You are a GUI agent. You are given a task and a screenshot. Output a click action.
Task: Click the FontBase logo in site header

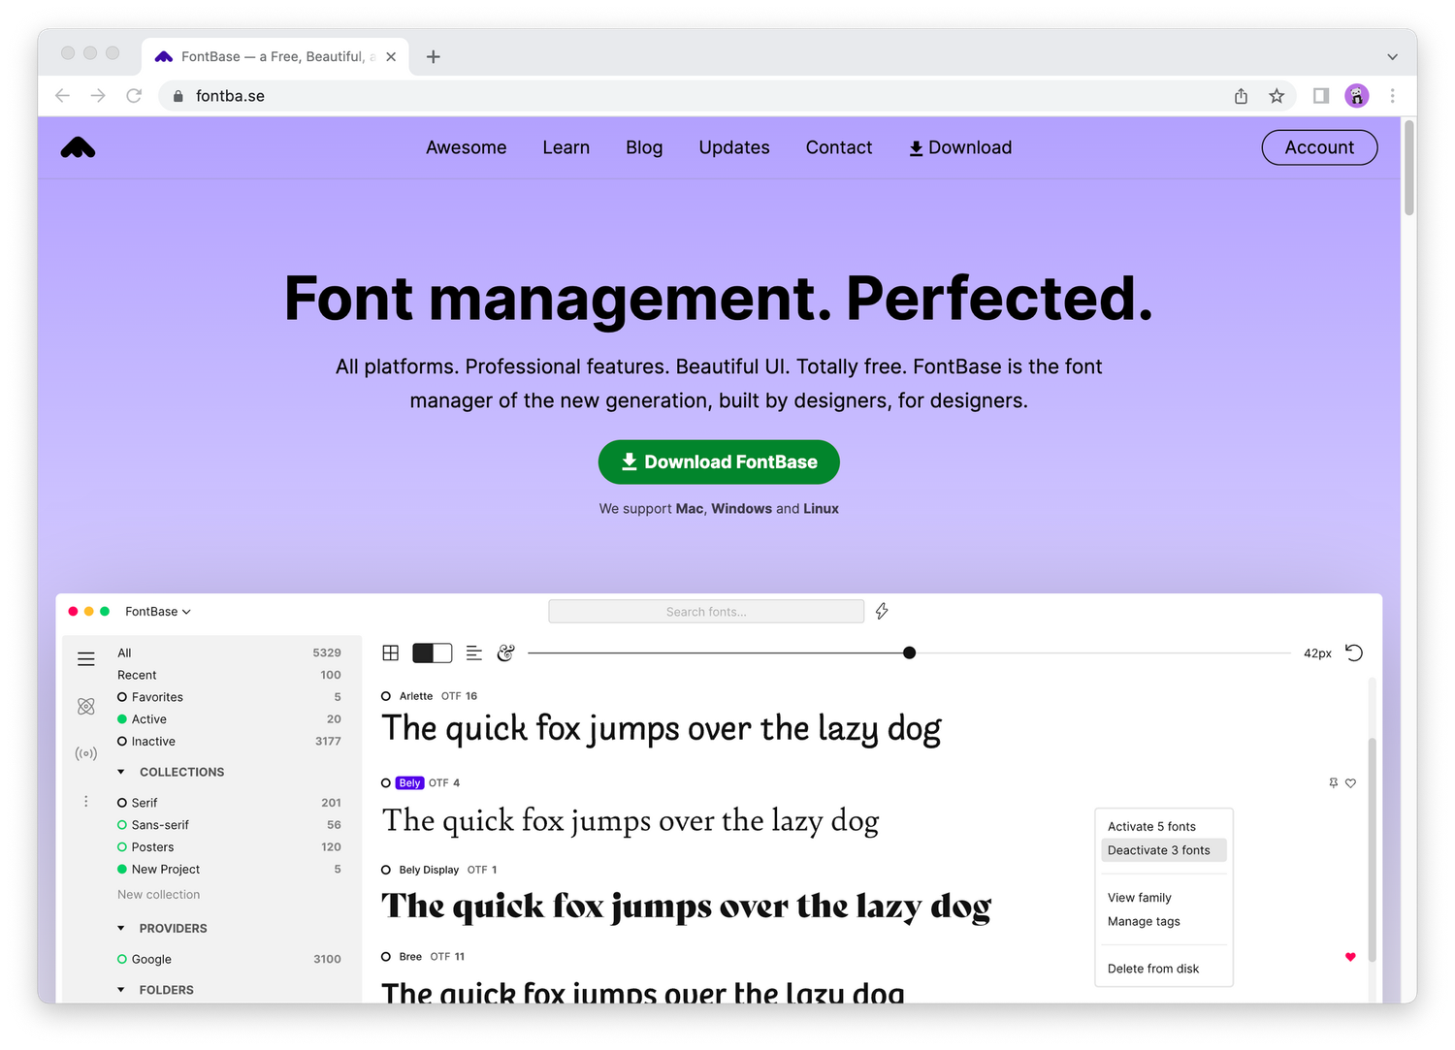tap(78, 147)
